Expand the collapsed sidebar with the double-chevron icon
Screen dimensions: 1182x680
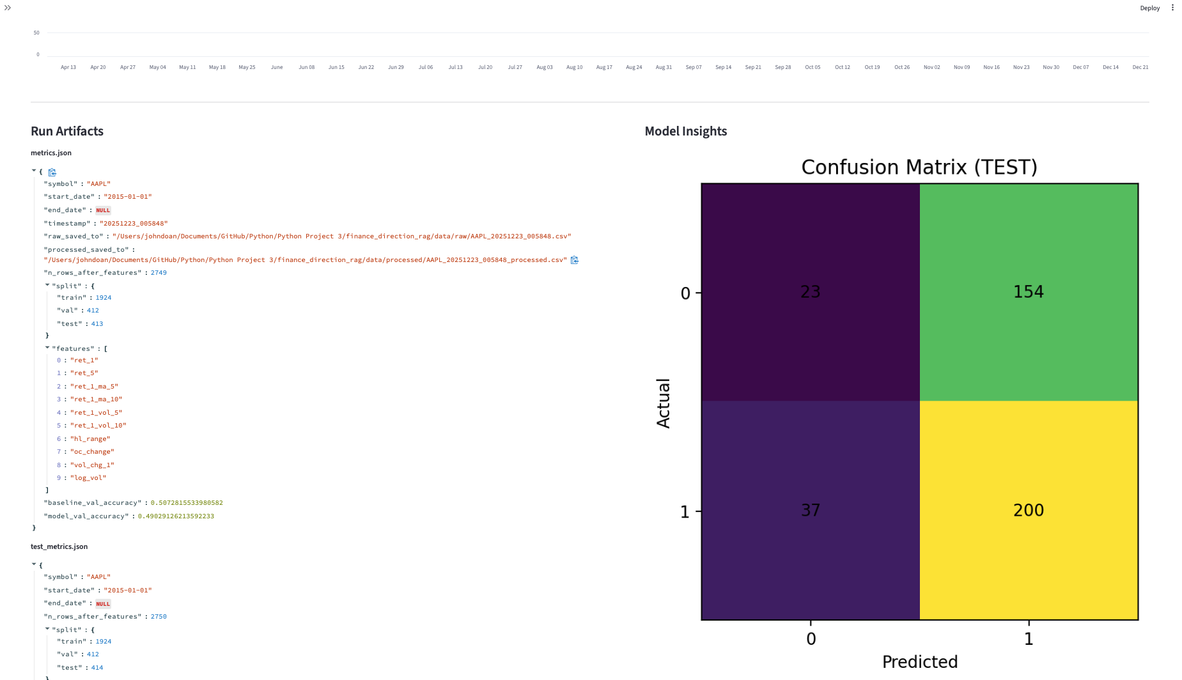(8, 8)
